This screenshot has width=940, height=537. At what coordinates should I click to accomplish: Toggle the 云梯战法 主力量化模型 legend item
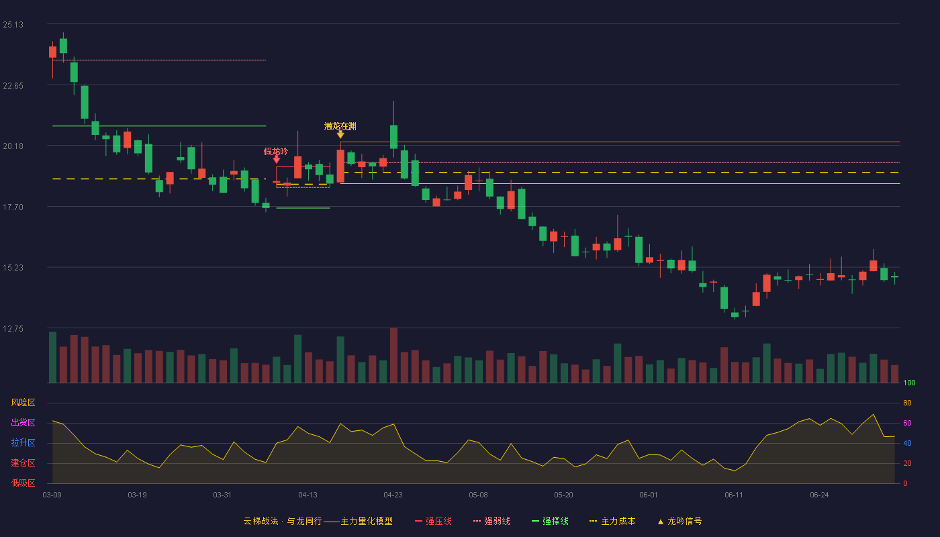pyautogui.click(x=318, y=521)
